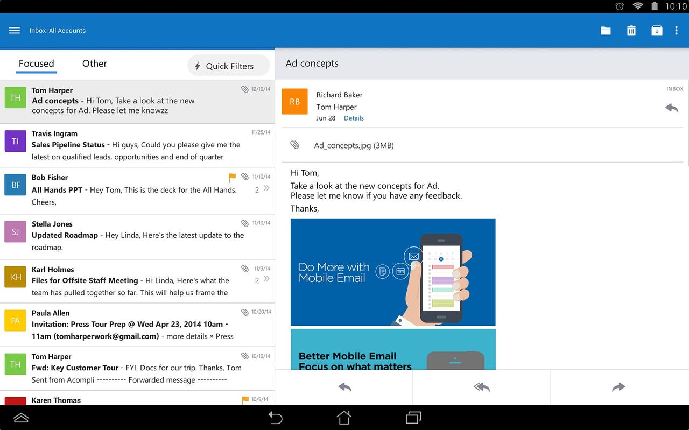
Task: Switch to the Other tab
Action: click(x=94, y=64)
